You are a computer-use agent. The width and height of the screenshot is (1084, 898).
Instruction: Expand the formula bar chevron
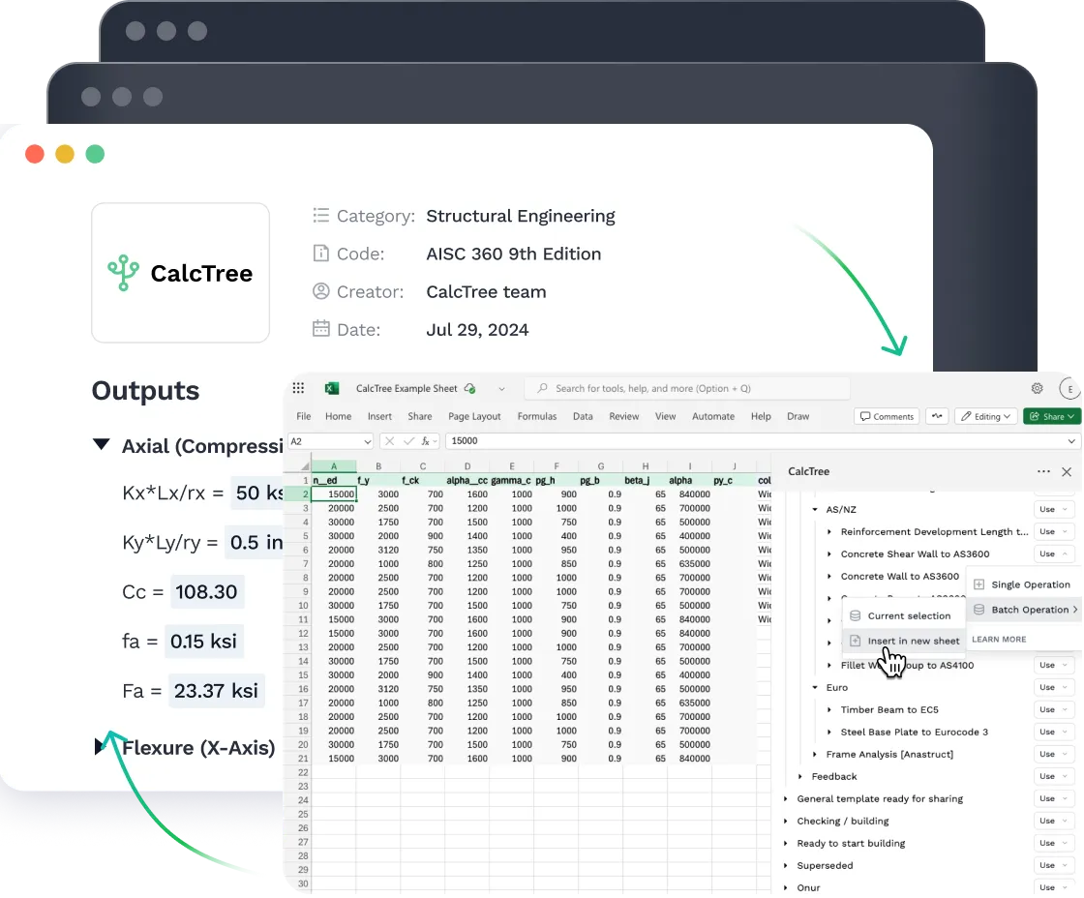[1071, 441]
